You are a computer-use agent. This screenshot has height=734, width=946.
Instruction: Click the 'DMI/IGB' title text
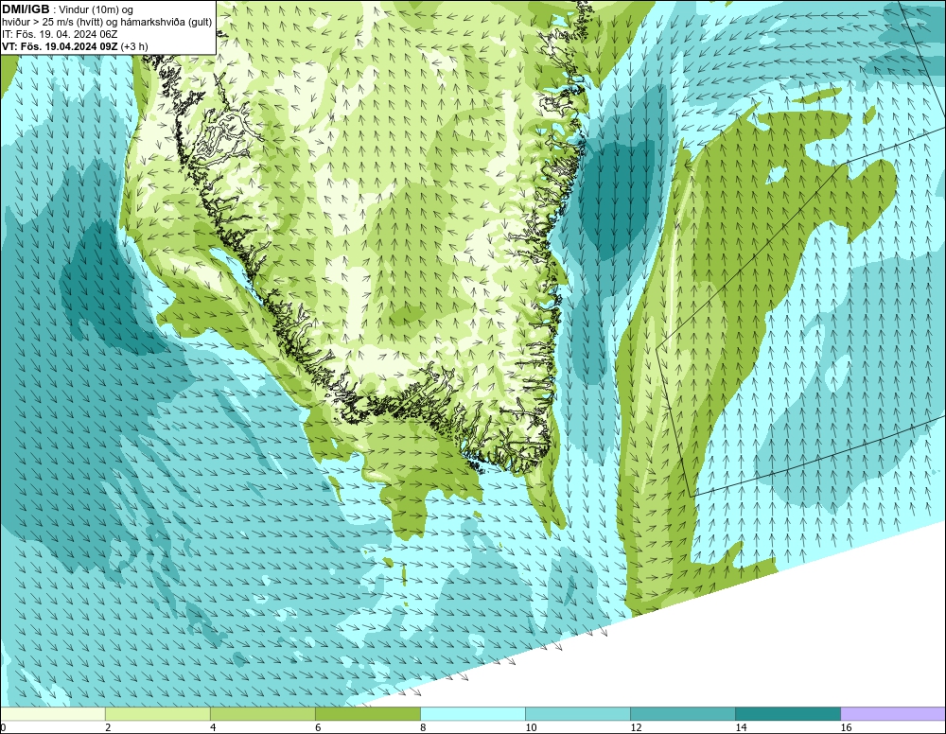pyautogui.click(x=26, y=9)
